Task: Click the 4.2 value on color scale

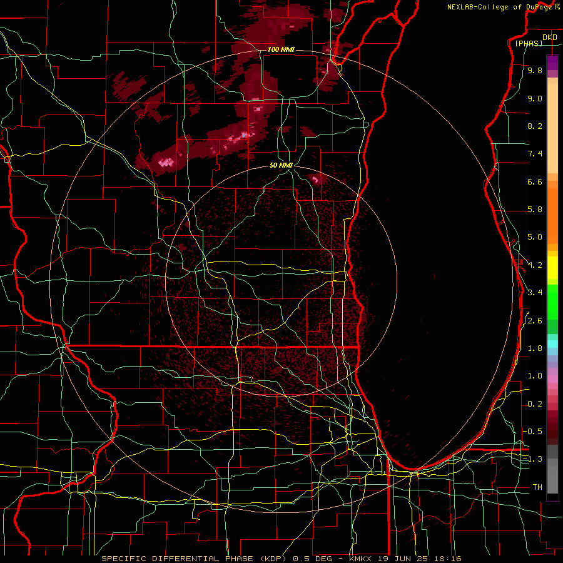Action: point(535,265)
